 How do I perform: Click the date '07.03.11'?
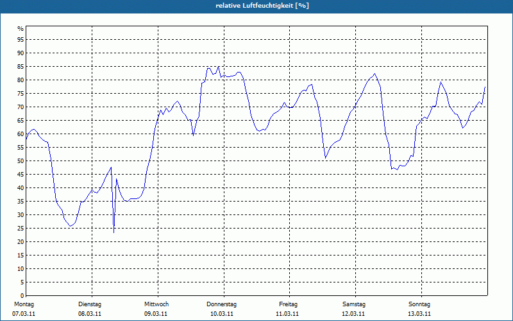click(24, 314)
